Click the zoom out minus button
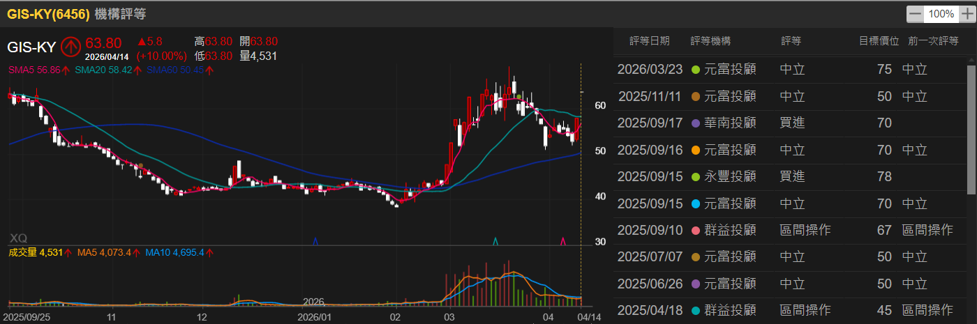977x324 pixels. point(914,14)
